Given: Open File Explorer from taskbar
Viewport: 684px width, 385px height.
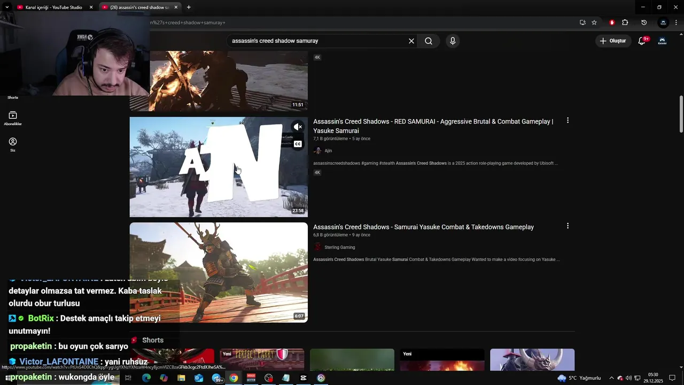Looking at the screenshot, I should point(181,378).
